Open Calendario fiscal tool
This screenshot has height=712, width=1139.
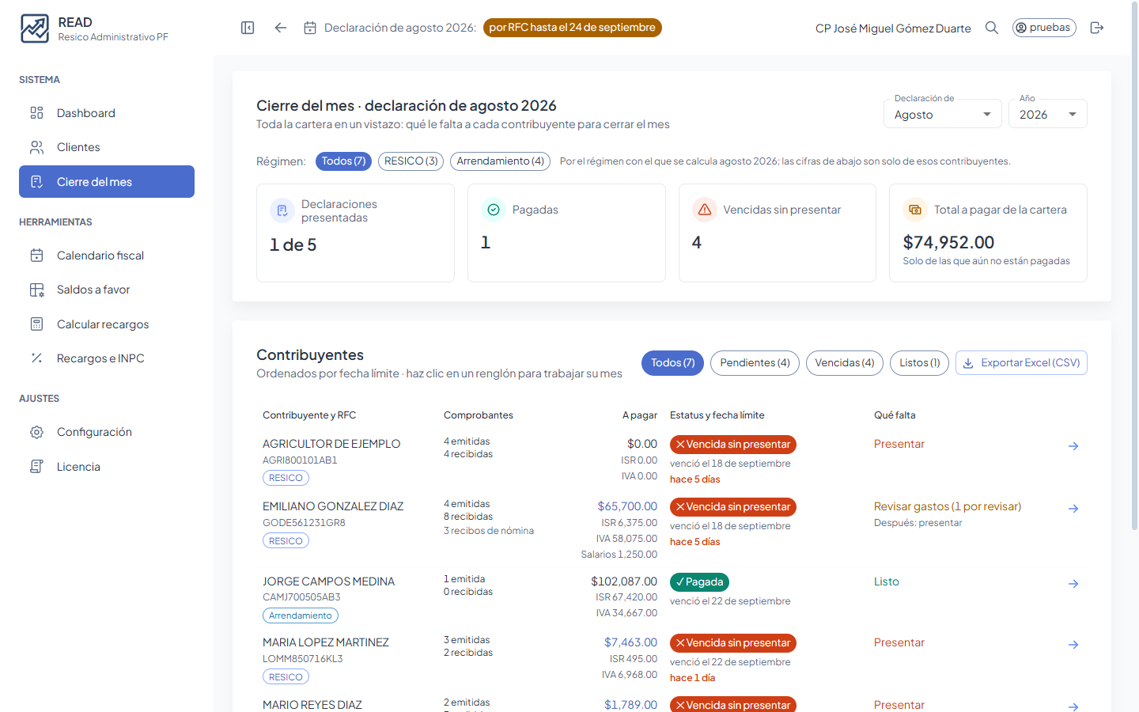coord(107,256)
